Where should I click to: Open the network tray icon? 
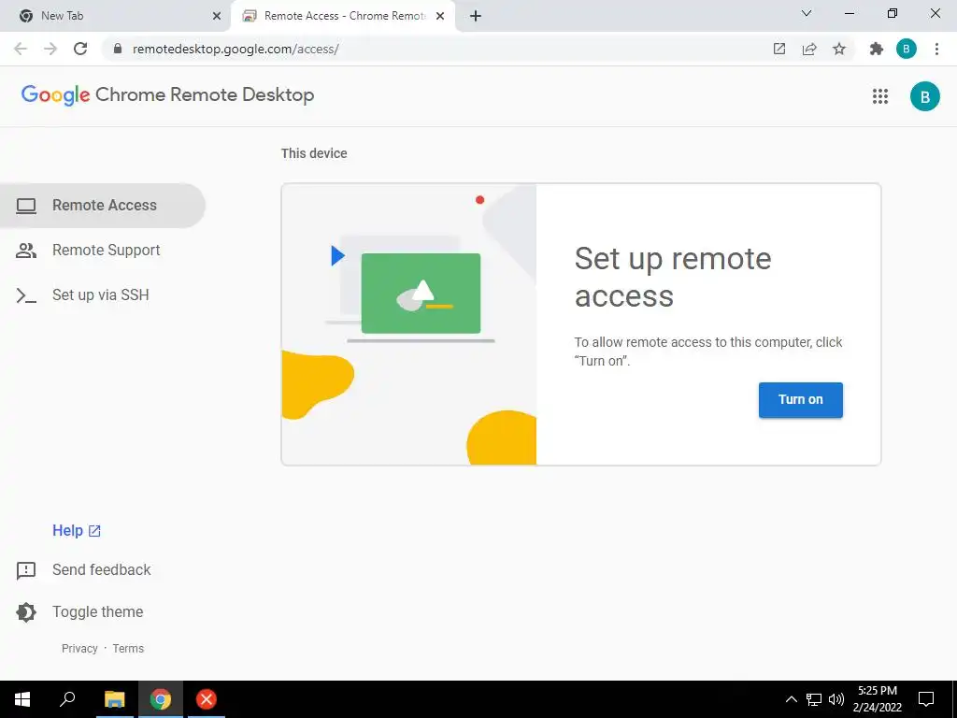[814, 699]
